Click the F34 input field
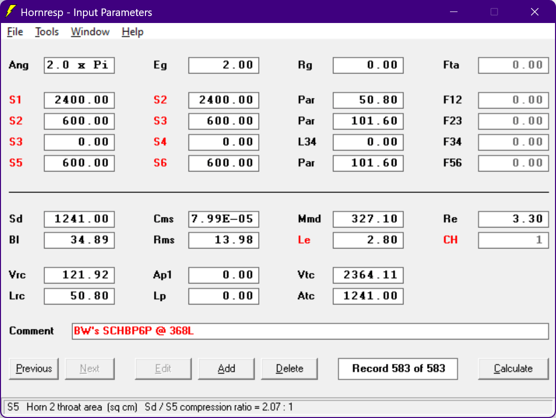Viewport: 556px width, 418px height. point(513,142)
